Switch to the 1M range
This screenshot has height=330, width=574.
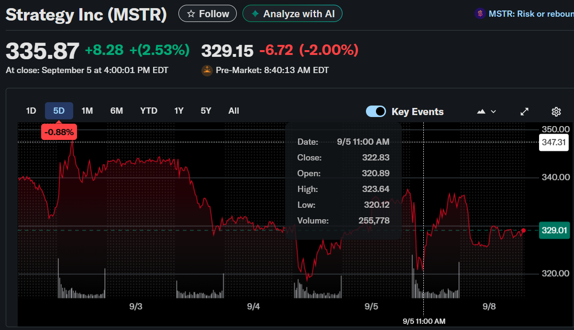pyautogui.click(x=87, y=111)
